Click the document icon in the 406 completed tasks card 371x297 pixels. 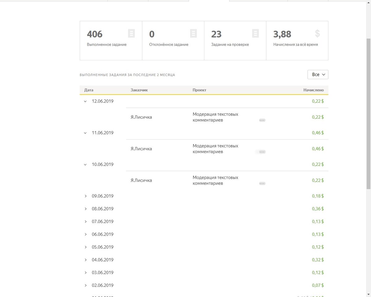131,33
